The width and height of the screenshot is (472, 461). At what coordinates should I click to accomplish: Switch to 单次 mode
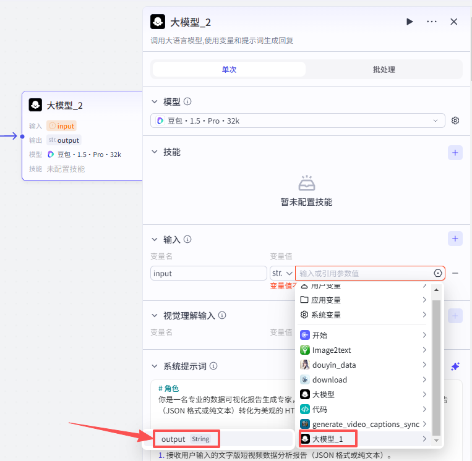(229, 69)
